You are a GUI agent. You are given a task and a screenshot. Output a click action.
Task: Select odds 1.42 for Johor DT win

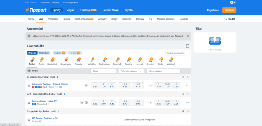pyautogui.click(x=112, y=102)
